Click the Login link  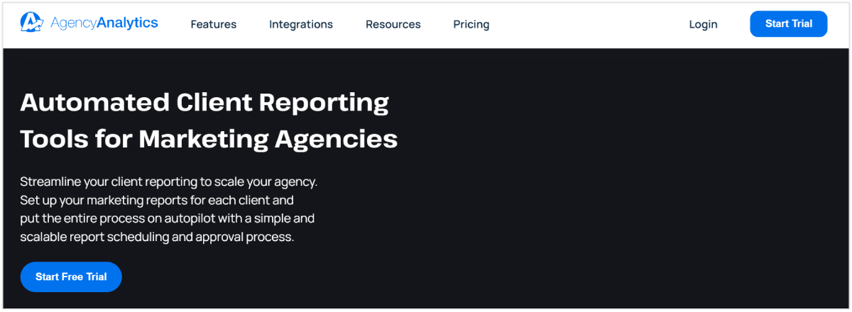coord(703,24)
